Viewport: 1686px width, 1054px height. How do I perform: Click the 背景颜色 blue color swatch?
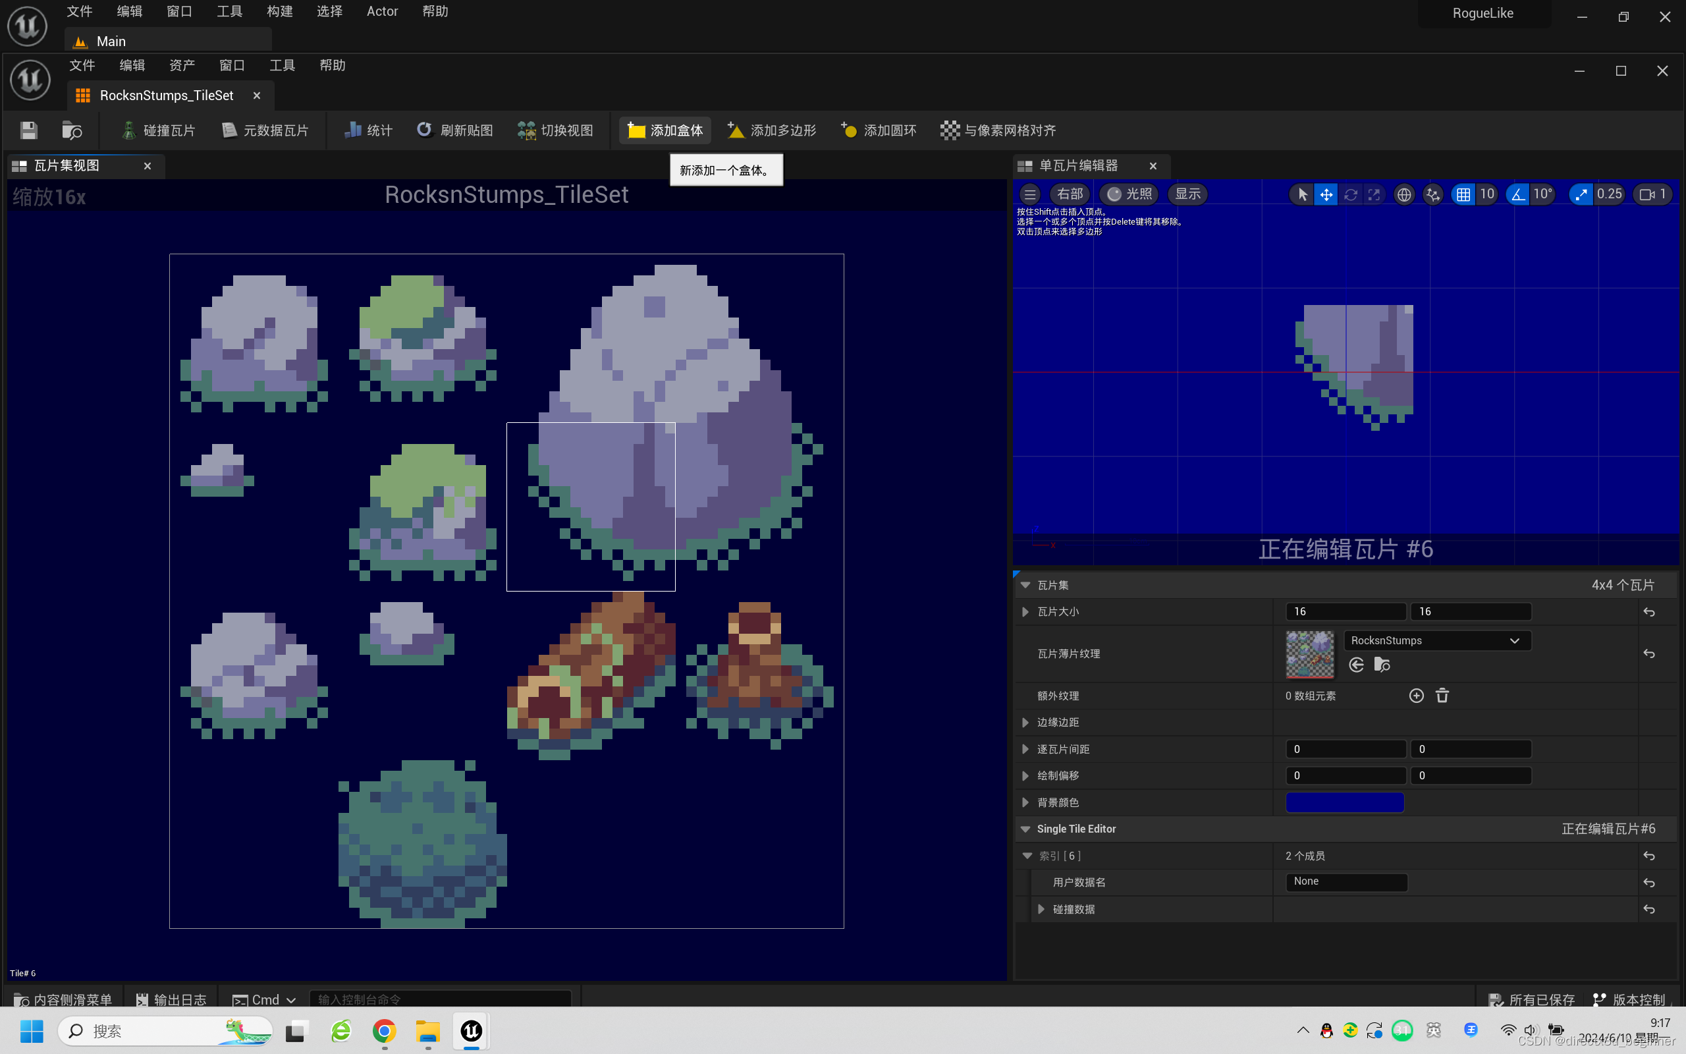1344,802
